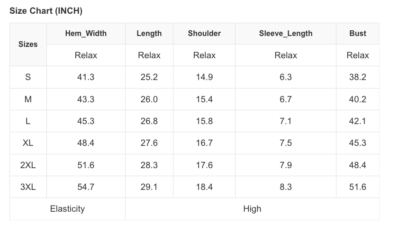Click the Shoulder column header
The height and width of the screenshot is (233, 399).
(204, 33)
